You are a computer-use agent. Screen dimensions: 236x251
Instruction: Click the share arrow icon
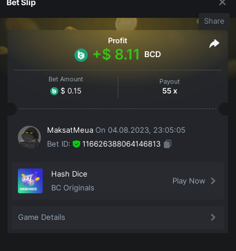click(x=214, y=44)
